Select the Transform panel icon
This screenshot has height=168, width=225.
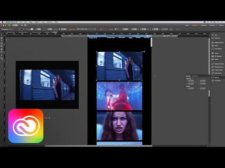click(x=212, y=81)
